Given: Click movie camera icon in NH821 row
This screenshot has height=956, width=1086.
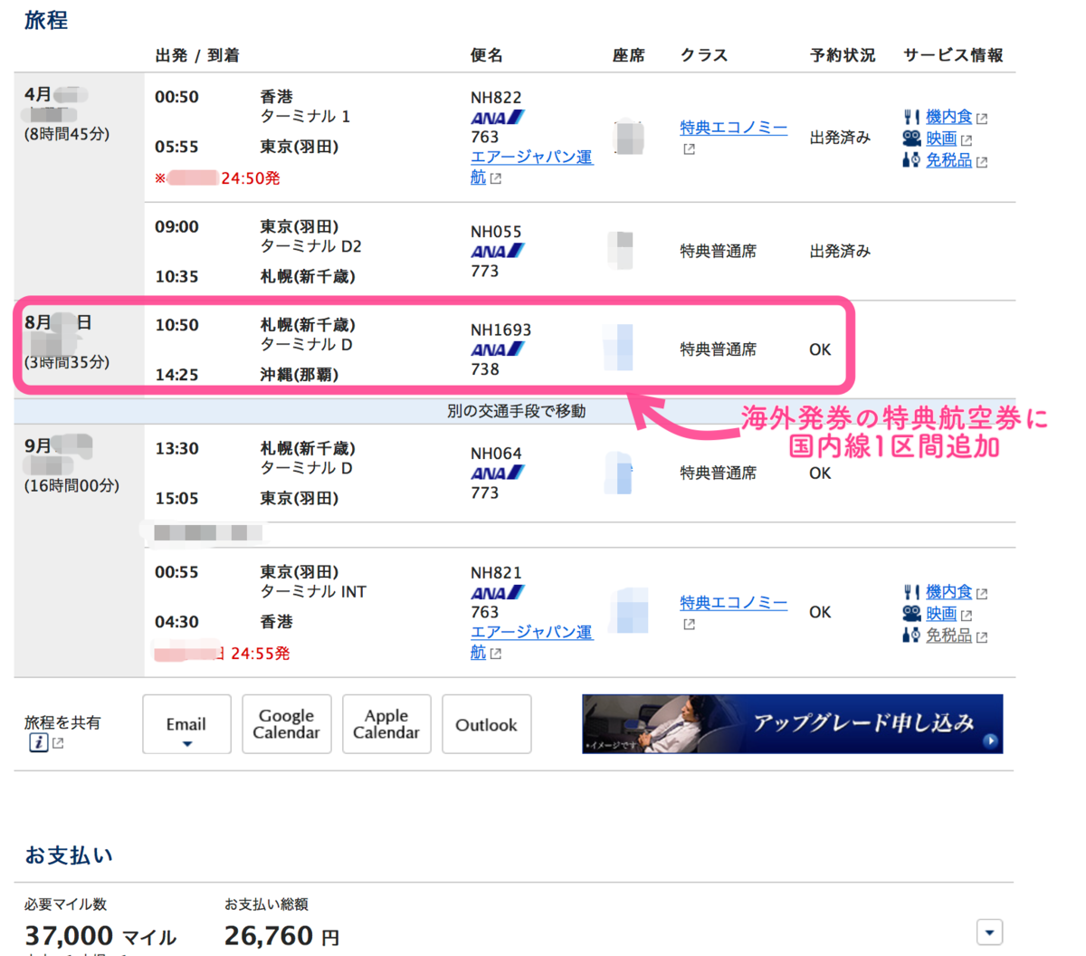Looking at the screenshot, I should (911, 614).
